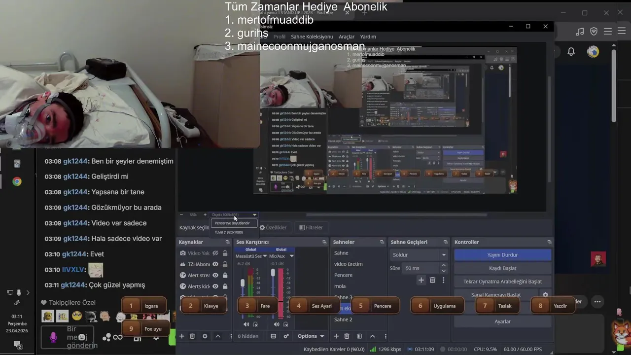Undock the Kontroller panel
The image size is (631, 355).
coord(549,242)
